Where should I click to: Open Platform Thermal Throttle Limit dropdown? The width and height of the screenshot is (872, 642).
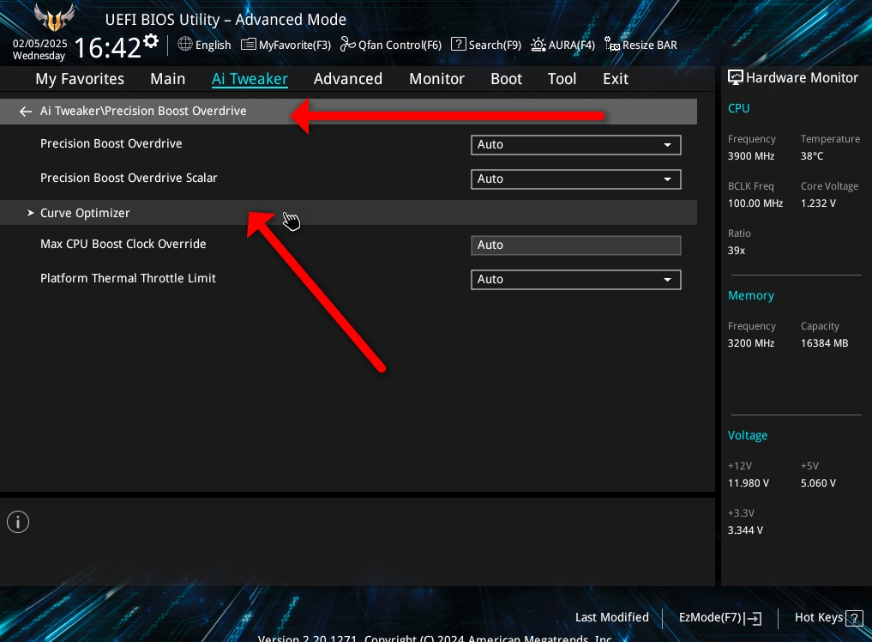click(575, 280)
